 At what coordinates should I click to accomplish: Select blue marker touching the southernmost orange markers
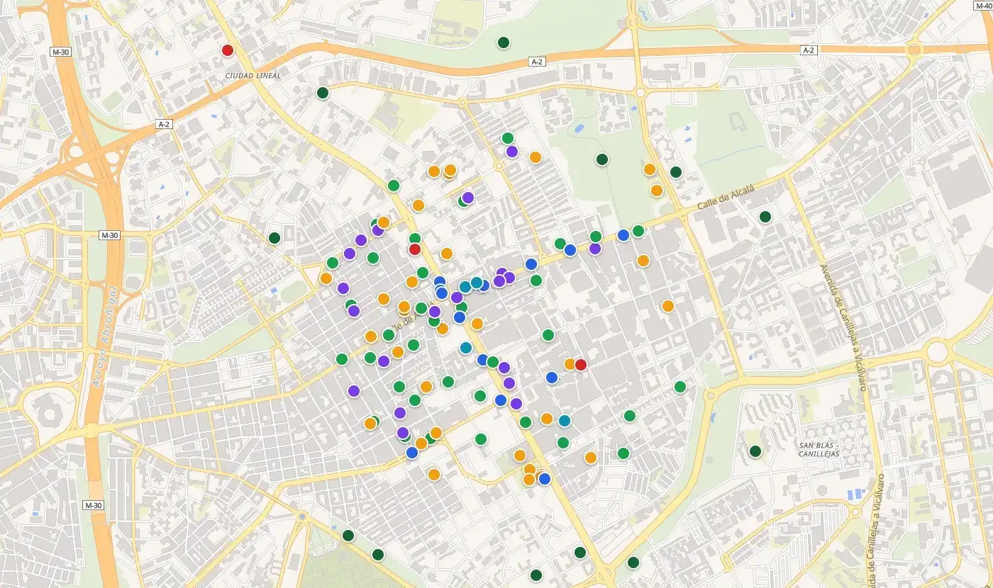click(x=545, y=479)
